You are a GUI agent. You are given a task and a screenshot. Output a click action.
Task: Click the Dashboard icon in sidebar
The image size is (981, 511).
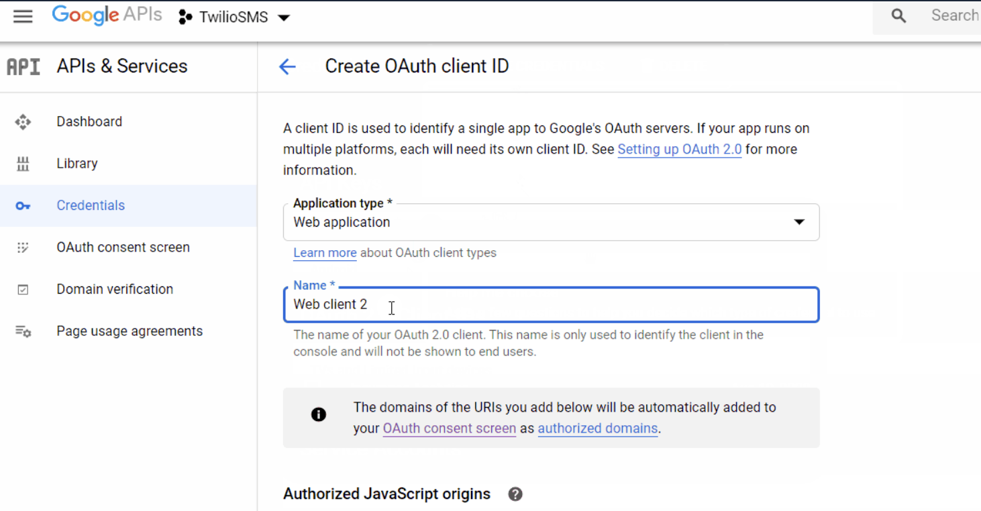[x=23, y=122]
